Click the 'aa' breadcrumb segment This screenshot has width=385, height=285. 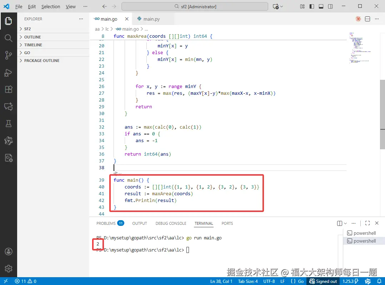tap(97, 29)
